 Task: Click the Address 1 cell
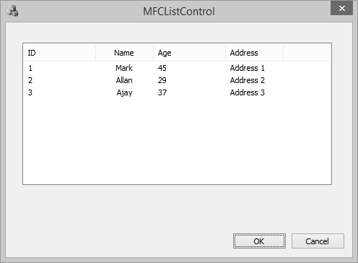248,68
